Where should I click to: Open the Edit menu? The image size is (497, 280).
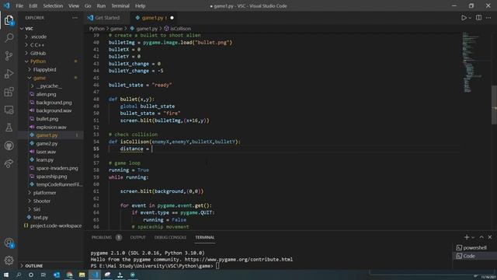coord(33,5)
